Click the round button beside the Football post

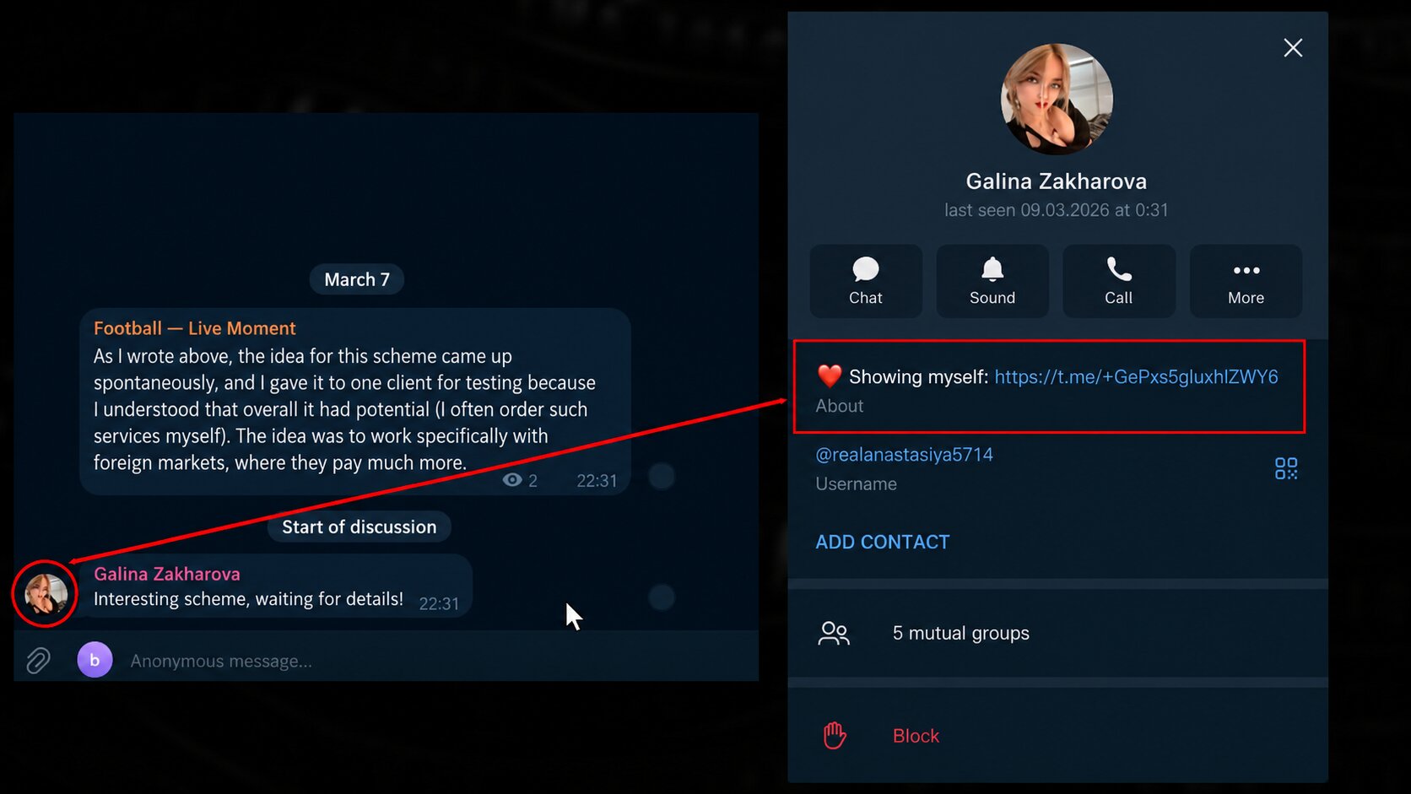[x=662, y=477]
